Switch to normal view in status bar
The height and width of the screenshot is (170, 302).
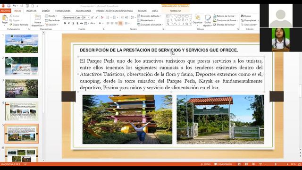[x=239, y=164]
